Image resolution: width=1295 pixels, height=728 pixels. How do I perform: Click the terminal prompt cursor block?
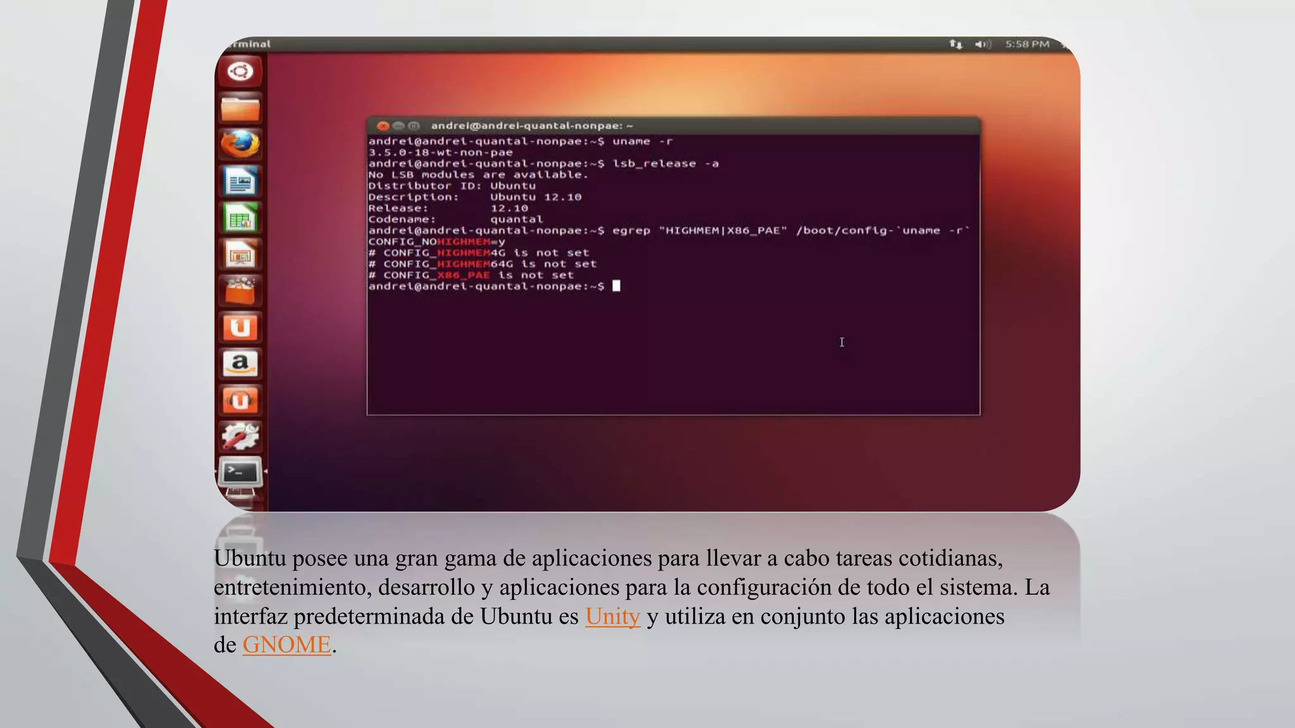617,286
